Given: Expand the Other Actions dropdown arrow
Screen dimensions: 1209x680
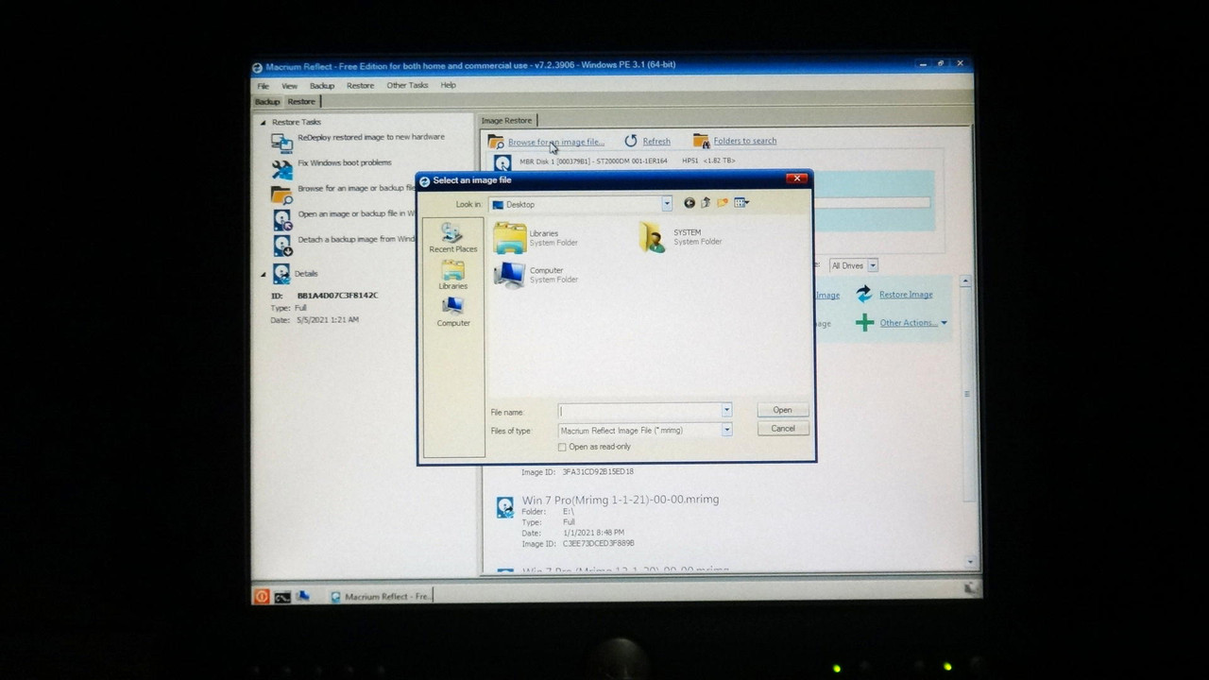Looking at the screenshot, I should pyautogui.click(x=944, y=323).
